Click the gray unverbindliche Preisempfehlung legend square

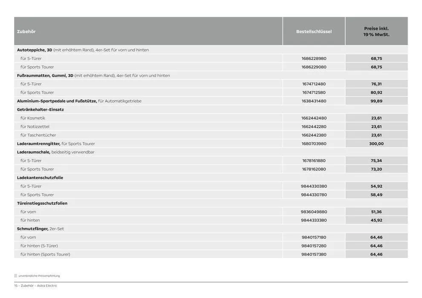click(16, 276)
